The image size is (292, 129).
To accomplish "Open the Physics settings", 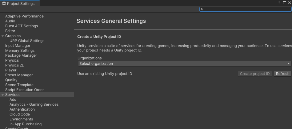I will coord(12,60).
